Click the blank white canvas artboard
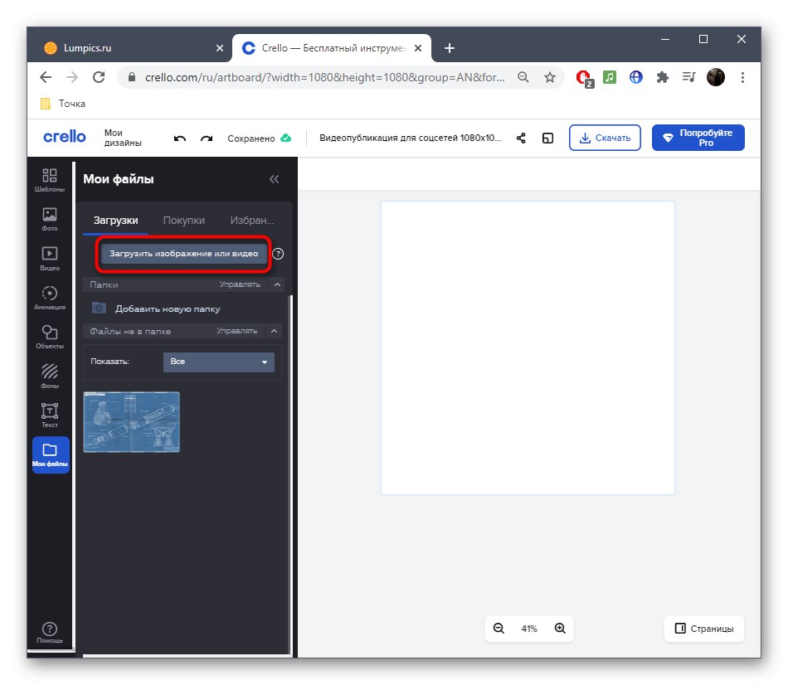The image size is (788, 685). (x=528, y=347)
